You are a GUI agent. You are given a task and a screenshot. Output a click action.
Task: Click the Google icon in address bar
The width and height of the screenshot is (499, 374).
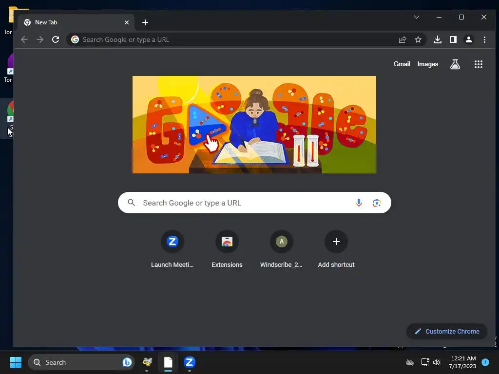[x=75, y=39]
